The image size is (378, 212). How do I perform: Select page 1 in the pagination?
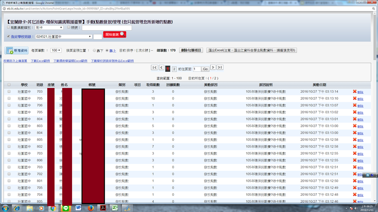point(168,69)
